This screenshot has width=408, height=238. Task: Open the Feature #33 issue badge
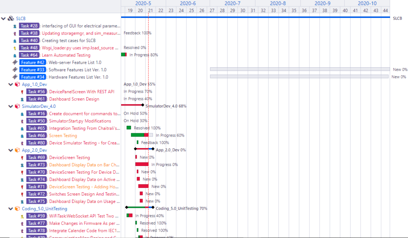tap(33, 70)
